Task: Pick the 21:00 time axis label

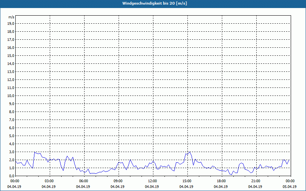Action: point(256,181)
